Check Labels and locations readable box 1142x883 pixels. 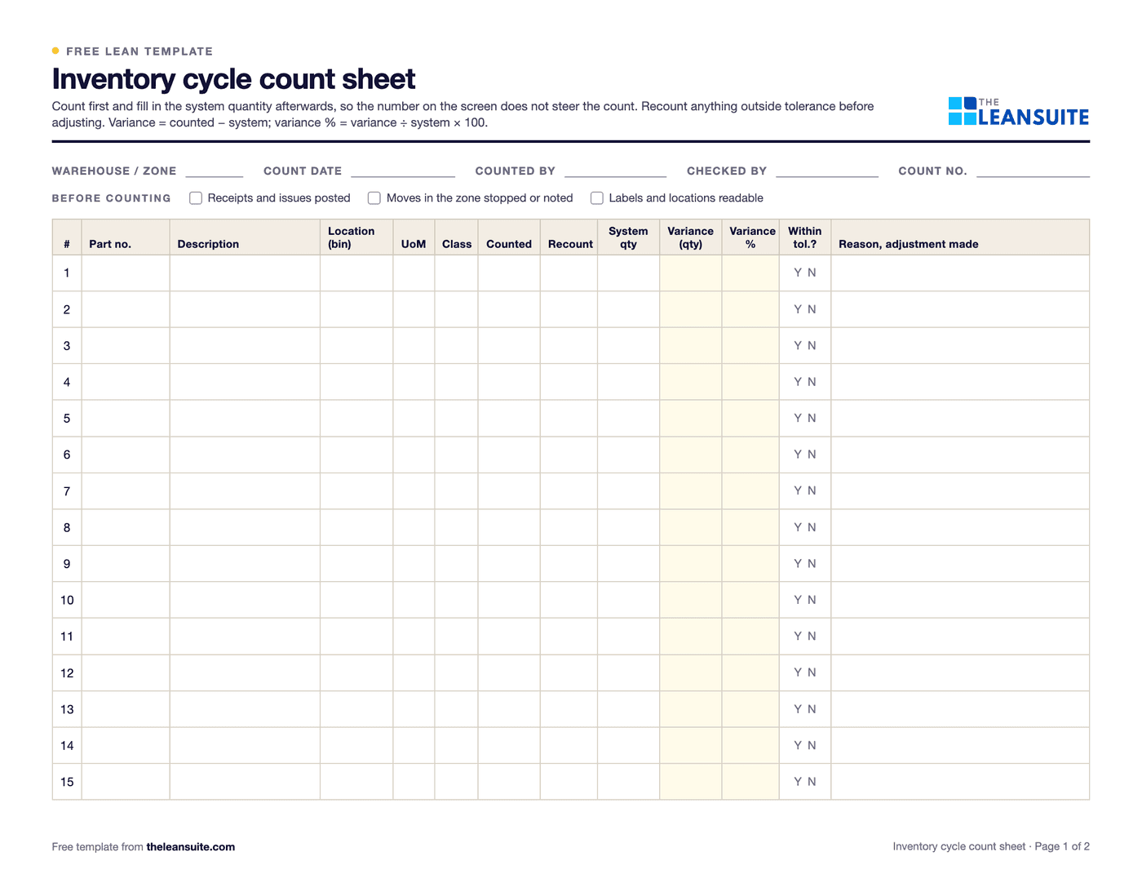(597, 198)
